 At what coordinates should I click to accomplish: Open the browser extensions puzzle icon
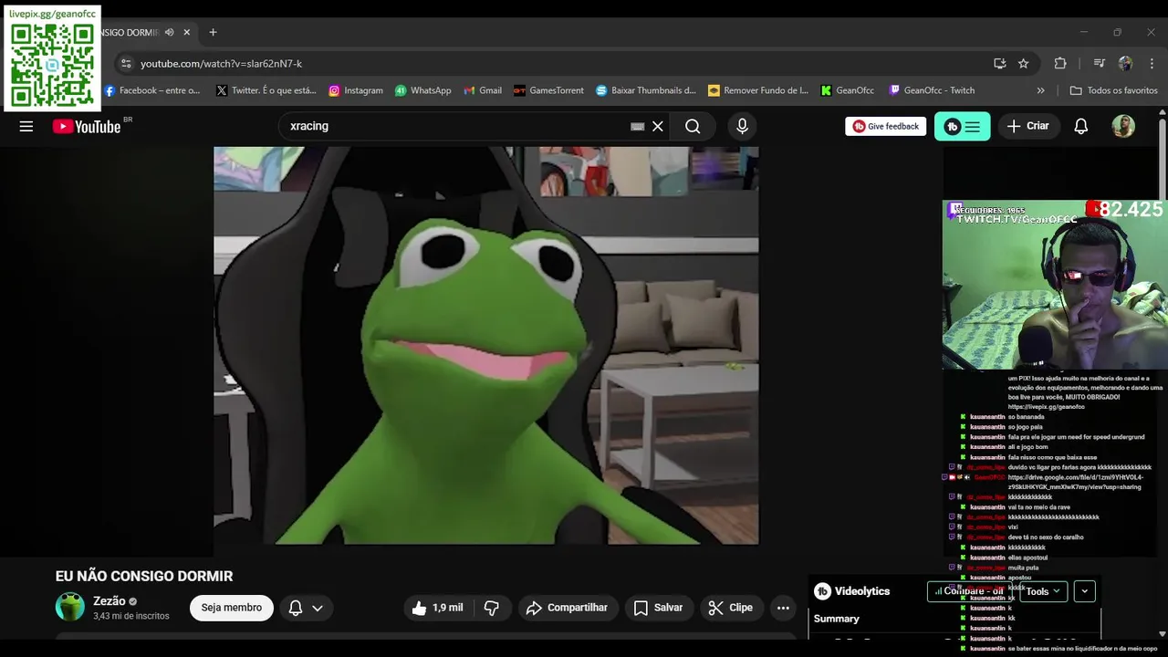pyautogui.click(x=1060, y=63)
